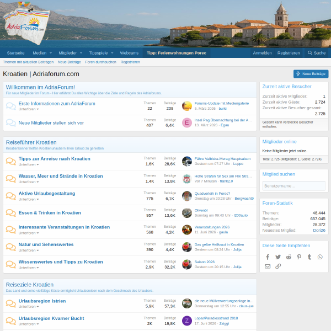The height and width of the screenshot is (331, 331).
Task: Expand Unterforen under Wissenswertes und Tipps
Action: (x=29, y=268)
